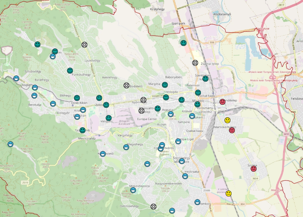Click the blue grinning marker at Magashegy

[x=126, y=147]
